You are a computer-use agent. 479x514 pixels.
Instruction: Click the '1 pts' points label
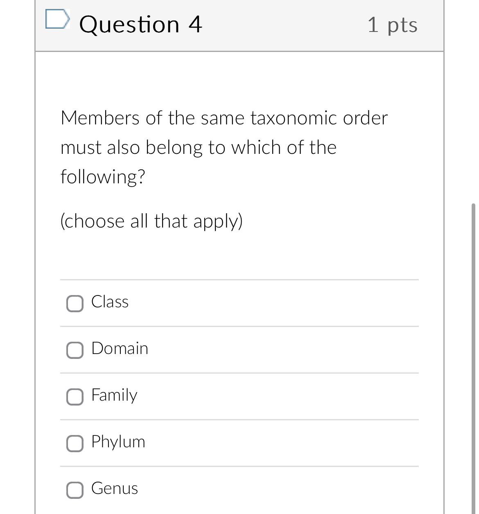(x=392, y=25)
